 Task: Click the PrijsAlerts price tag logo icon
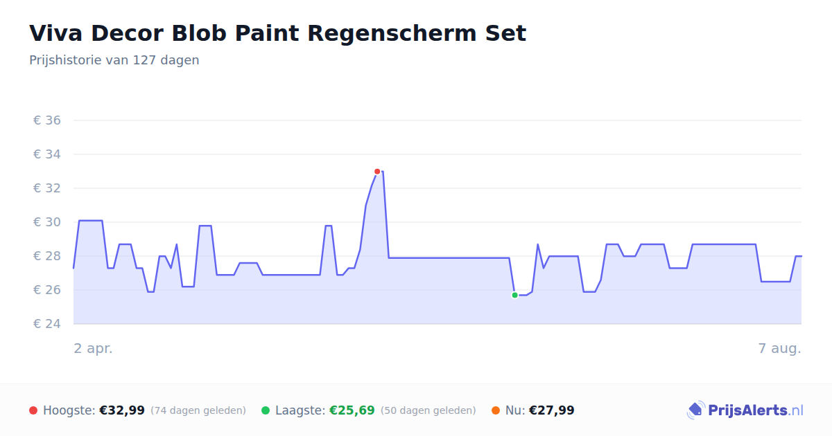click(x=695, y=410)
